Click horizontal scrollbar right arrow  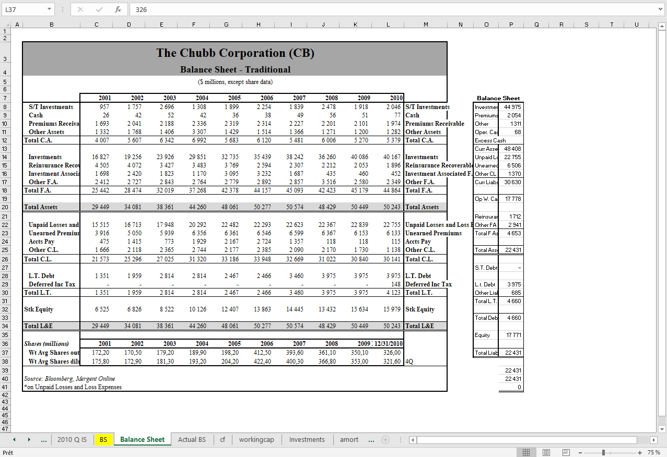tap(653, 440)
